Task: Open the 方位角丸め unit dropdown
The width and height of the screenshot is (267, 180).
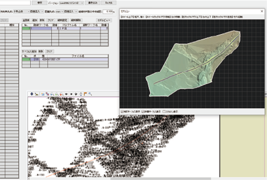Action: click(x=21, y=11)
